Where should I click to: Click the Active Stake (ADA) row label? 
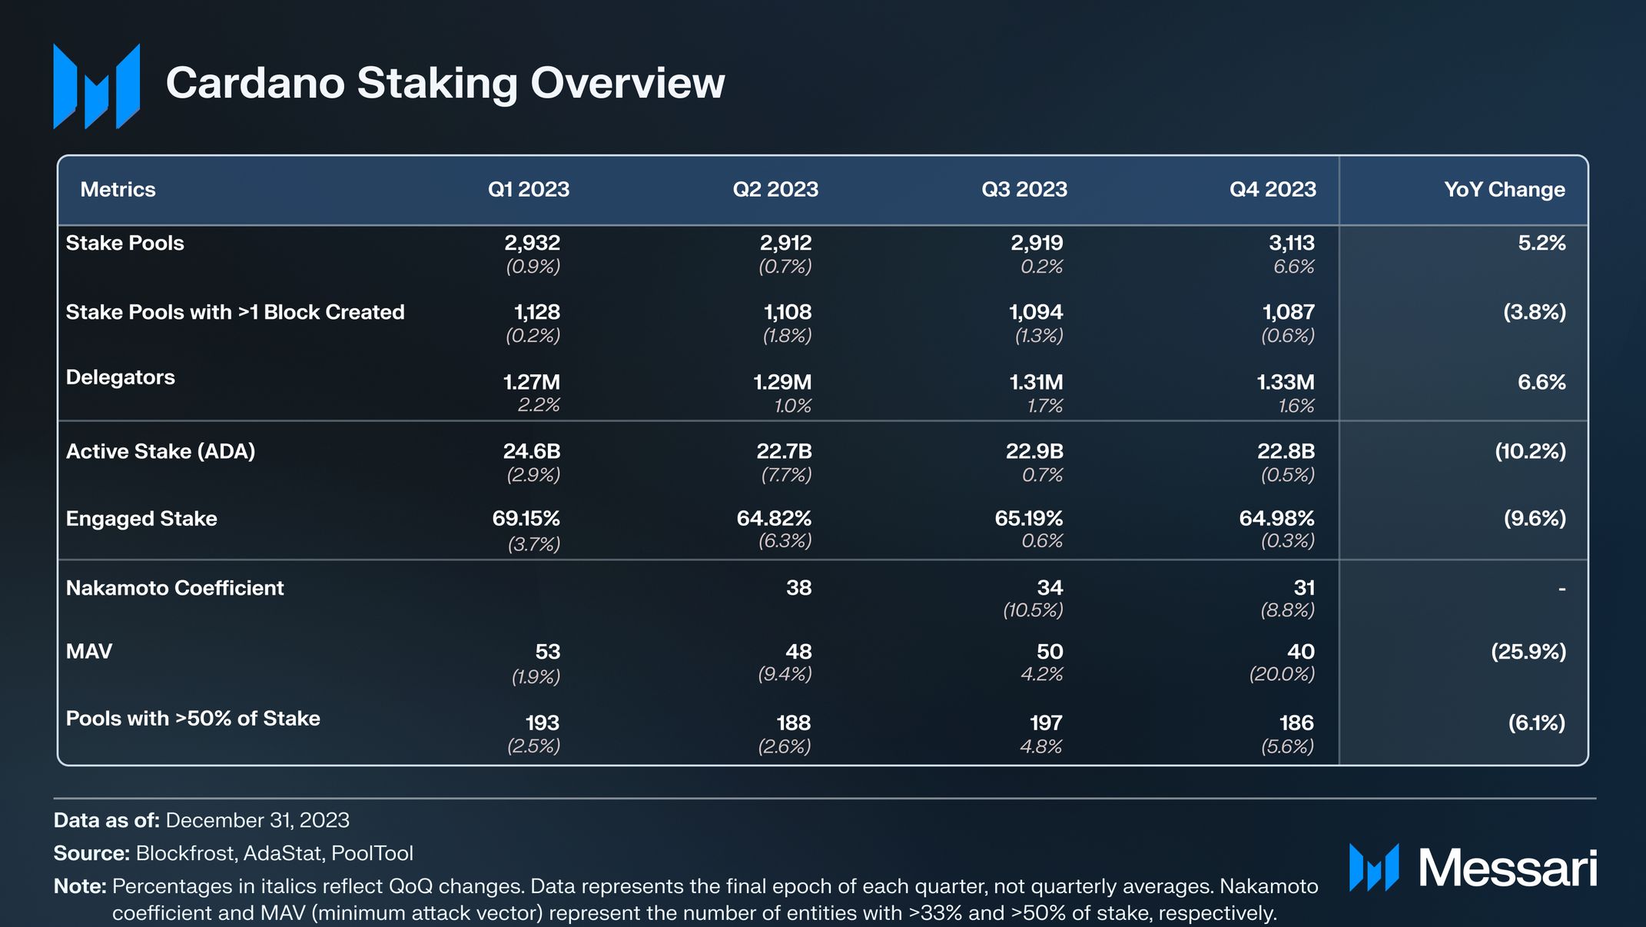(161, 451)
